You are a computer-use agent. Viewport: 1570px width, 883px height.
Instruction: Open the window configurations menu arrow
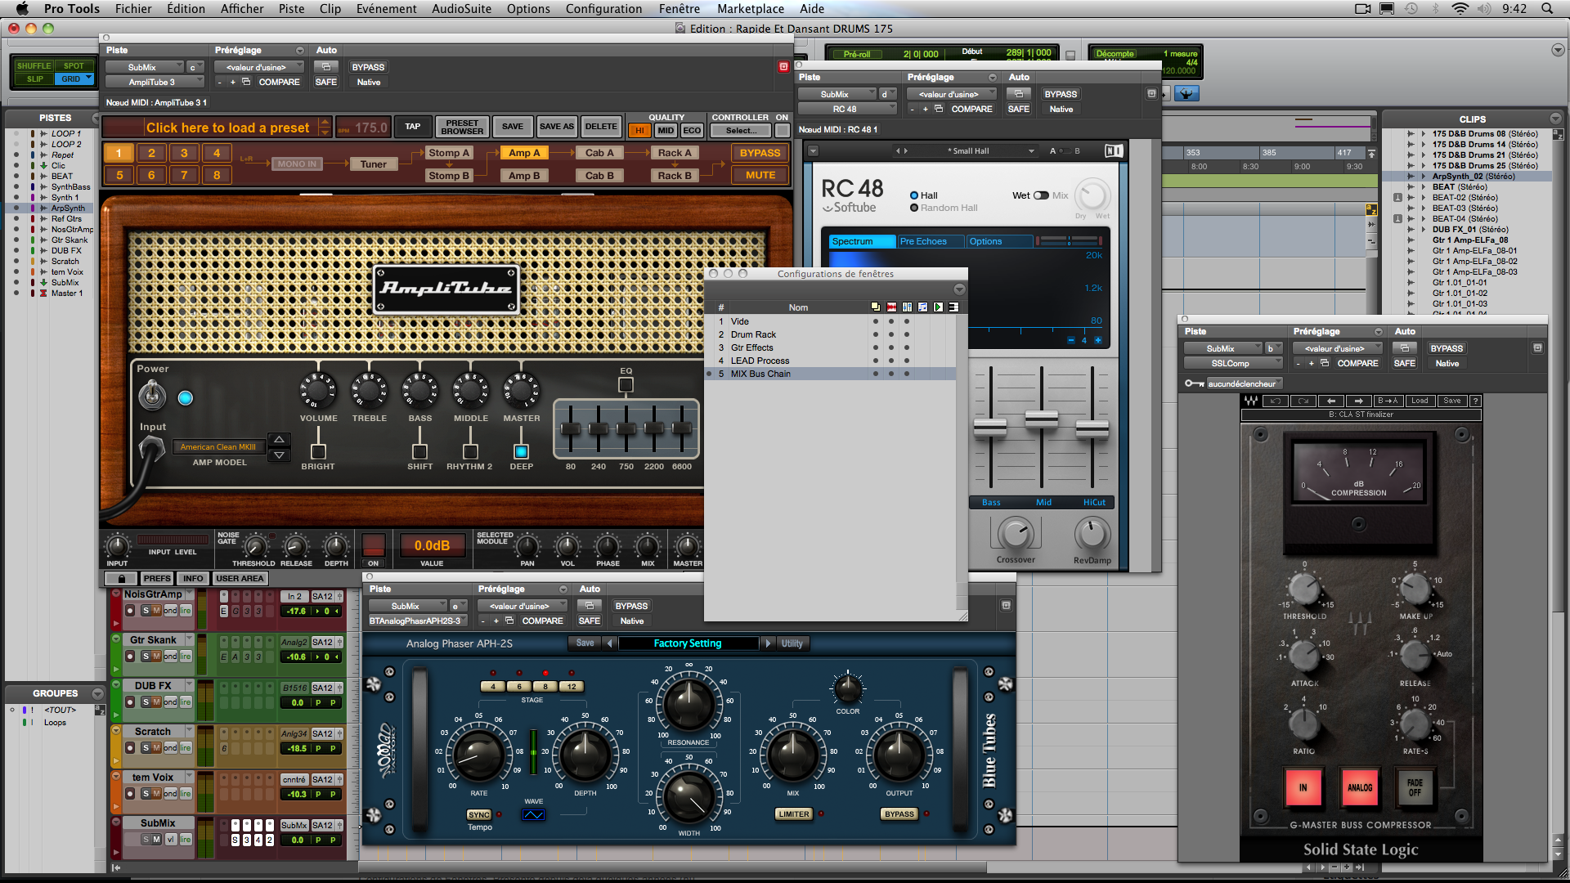pyautogui.click(x=959, y=289)
